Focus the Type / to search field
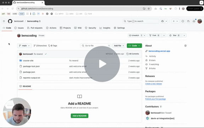 click(141, 21)
